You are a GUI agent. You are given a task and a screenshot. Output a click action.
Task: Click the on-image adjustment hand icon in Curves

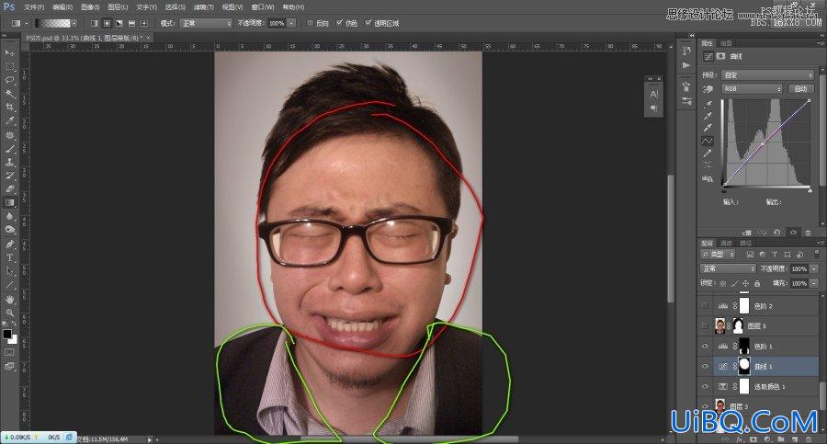tap(708, 90)
